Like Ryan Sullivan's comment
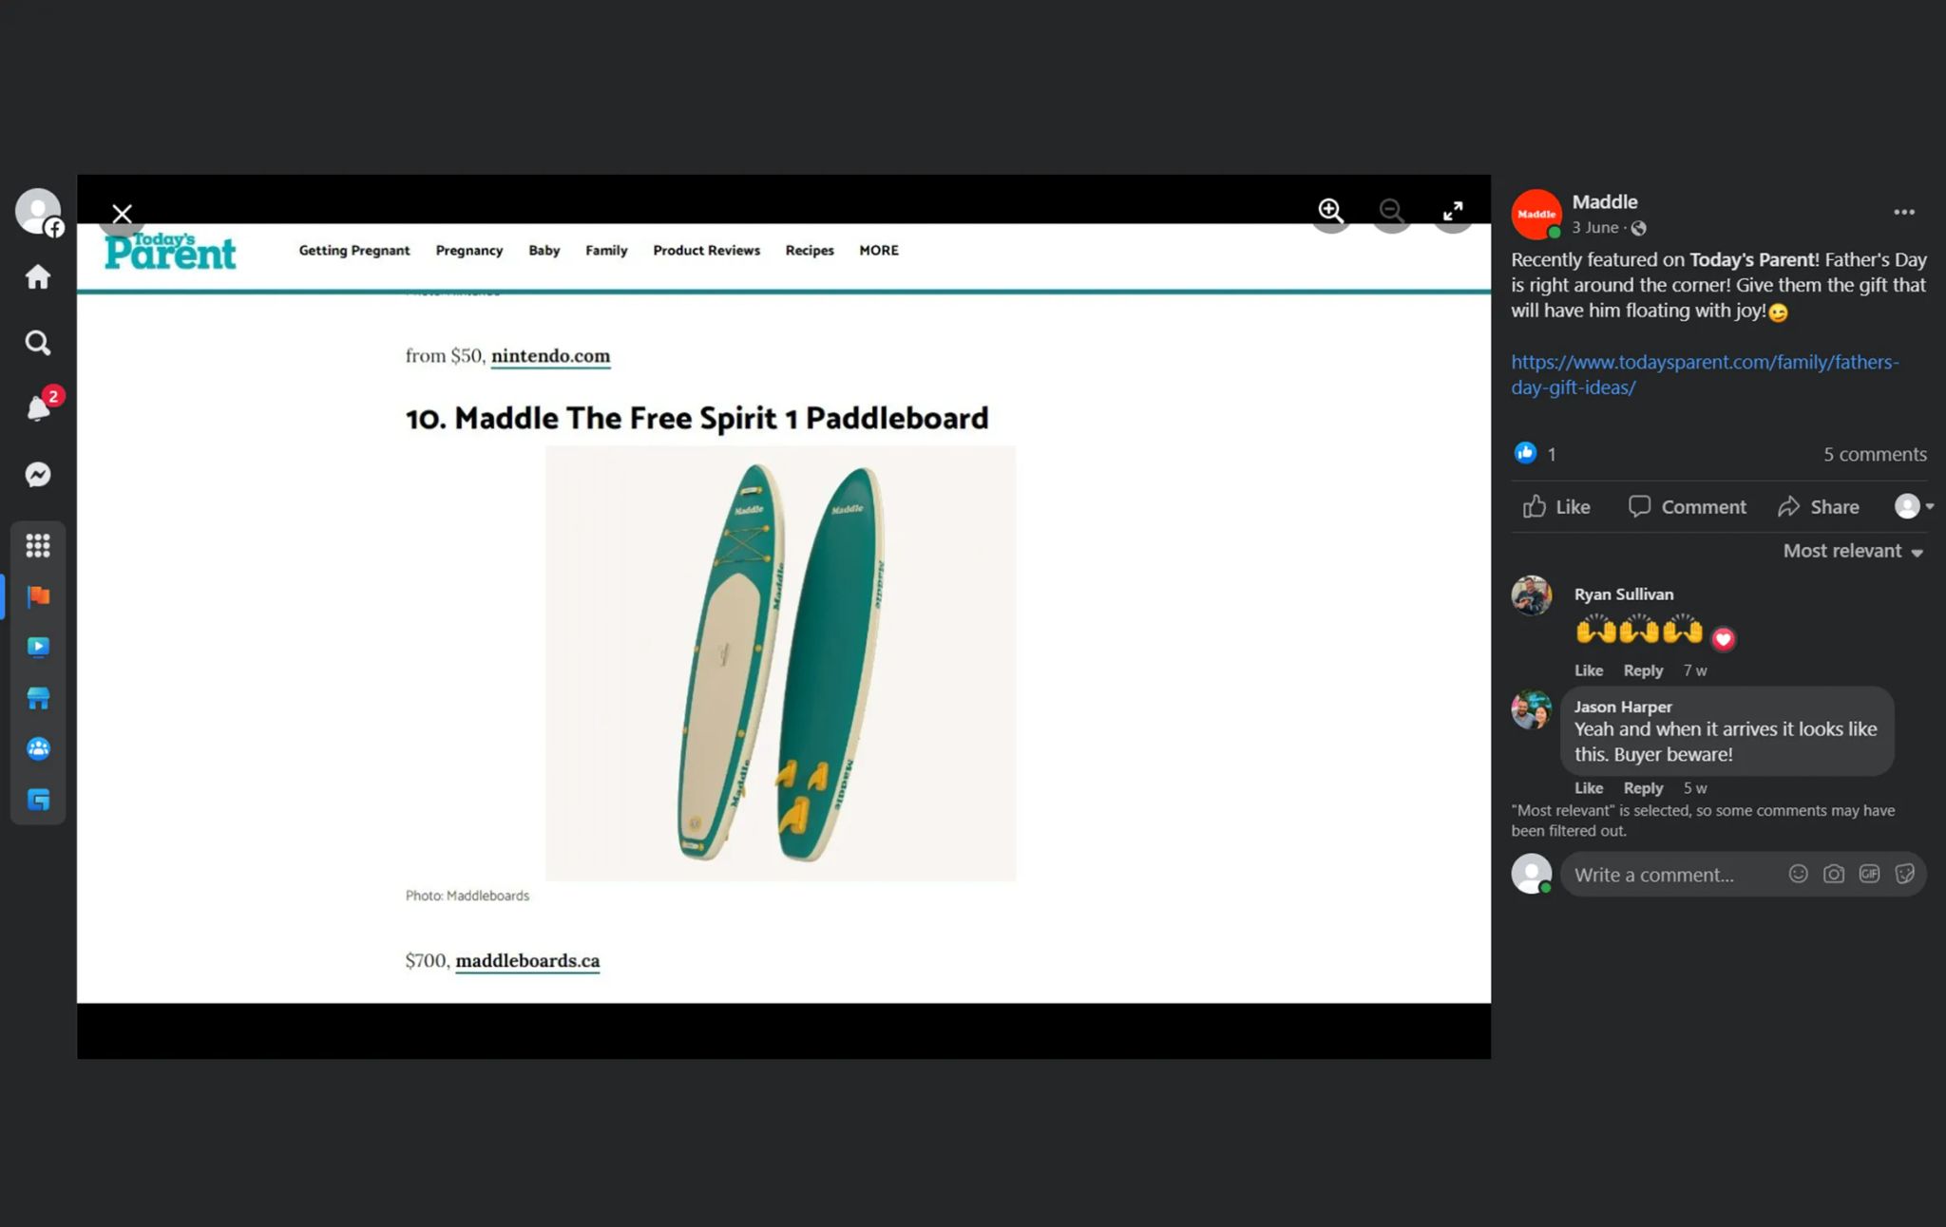This screenshot has height=1227, width=1946. [x=1588, y=670]
